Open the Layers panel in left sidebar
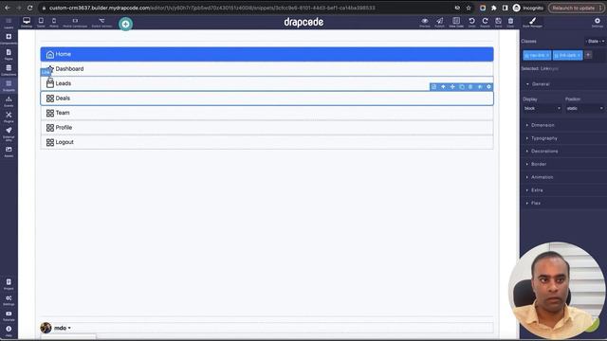 click(9, 23)
